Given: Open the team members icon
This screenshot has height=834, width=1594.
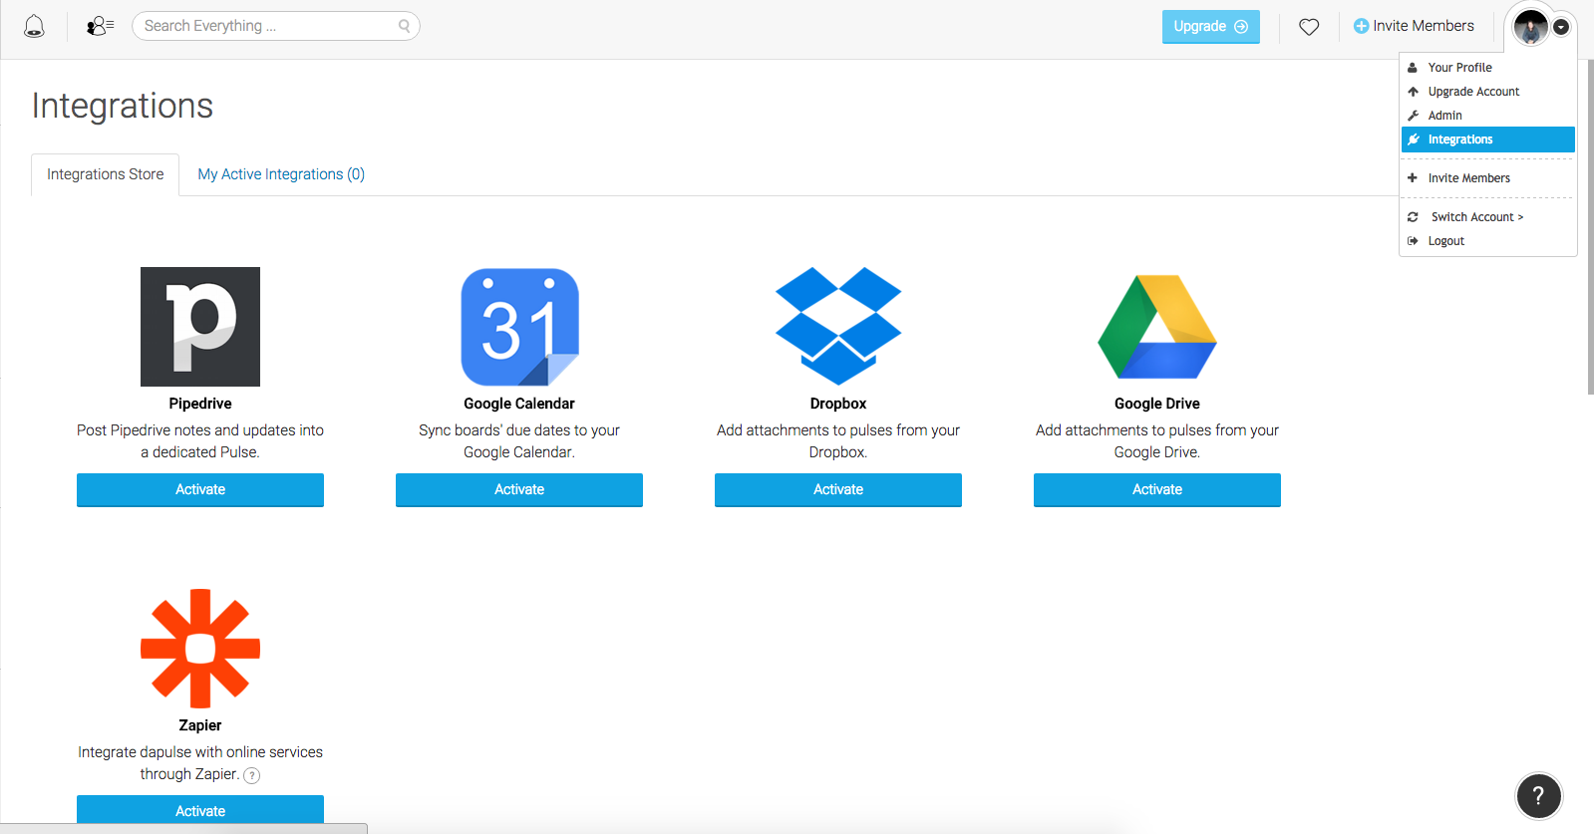Looking at the screenshot, I should (100, 26).
